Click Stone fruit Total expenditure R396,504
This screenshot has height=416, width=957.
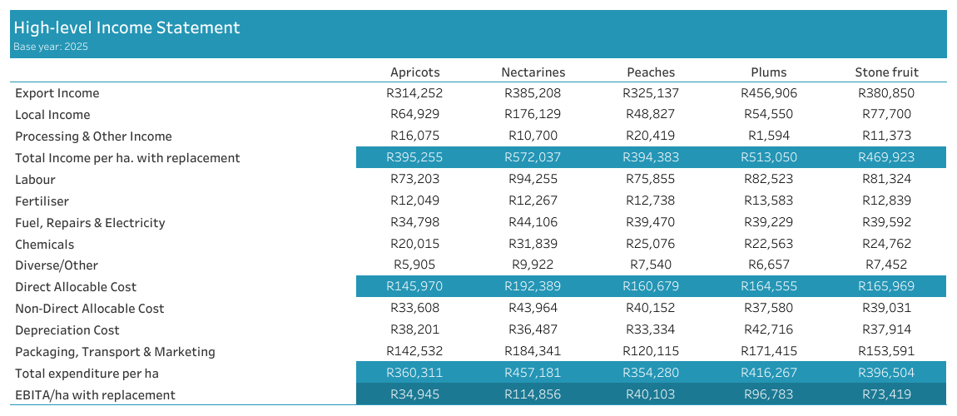click(886, 373)
